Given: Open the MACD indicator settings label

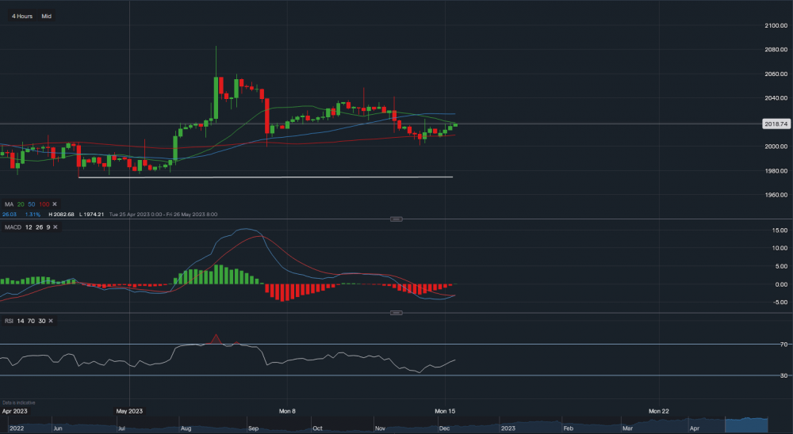Looking at the screenshot, I should click(12, 227).
